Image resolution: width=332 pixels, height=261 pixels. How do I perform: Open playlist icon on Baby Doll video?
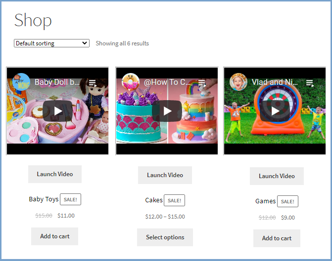(93, 83)
